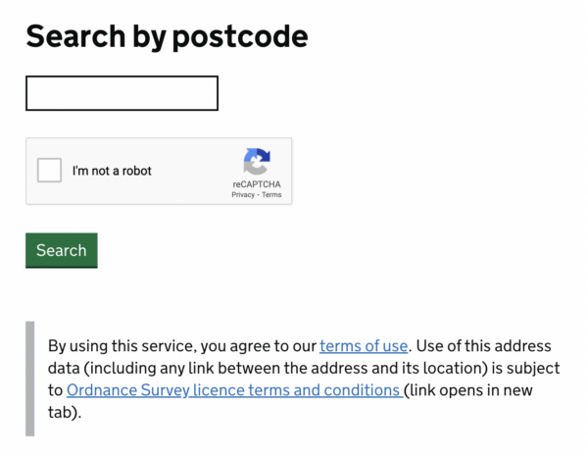The width and height of the screenshot is (588, 457).
Task: Click the grey inset bar beside the notice
Action: point(30,379)
